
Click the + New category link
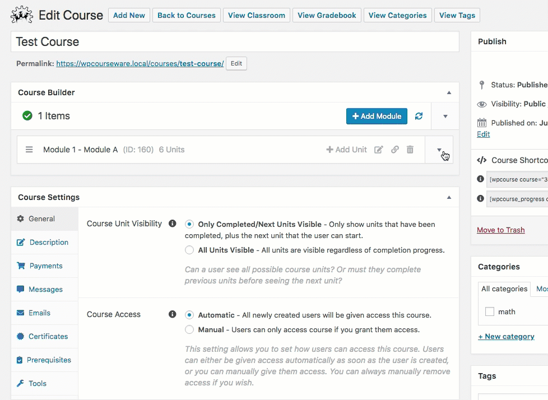point(506,337)
